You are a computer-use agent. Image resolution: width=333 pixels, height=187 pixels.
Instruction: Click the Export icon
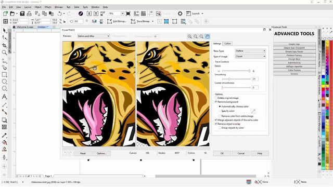pyautogui.click(x=96, y=14)
